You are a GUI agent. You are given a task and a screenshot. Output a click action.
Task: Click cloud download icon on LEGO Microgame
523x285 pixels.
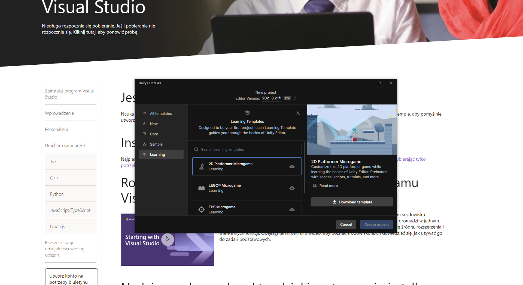point(292,188)
